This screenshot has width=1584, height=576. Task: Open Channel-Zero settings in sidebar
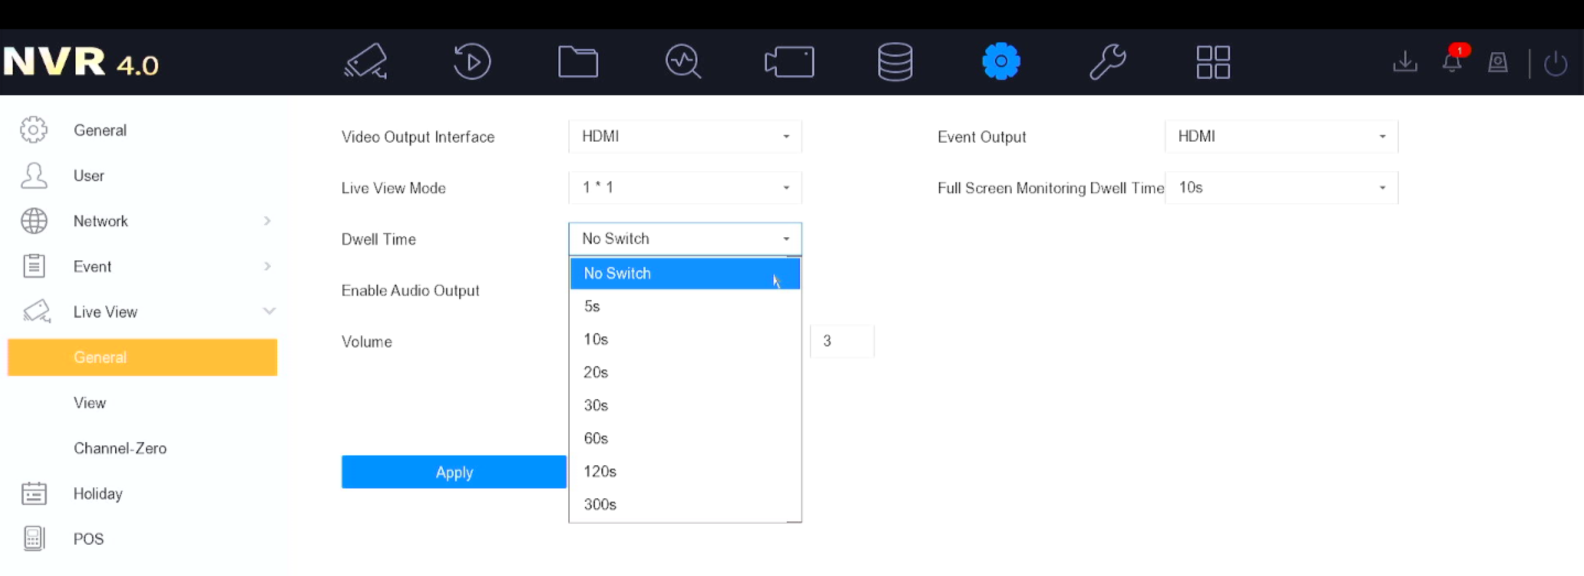pyautogui.click(x=120, y=448)
